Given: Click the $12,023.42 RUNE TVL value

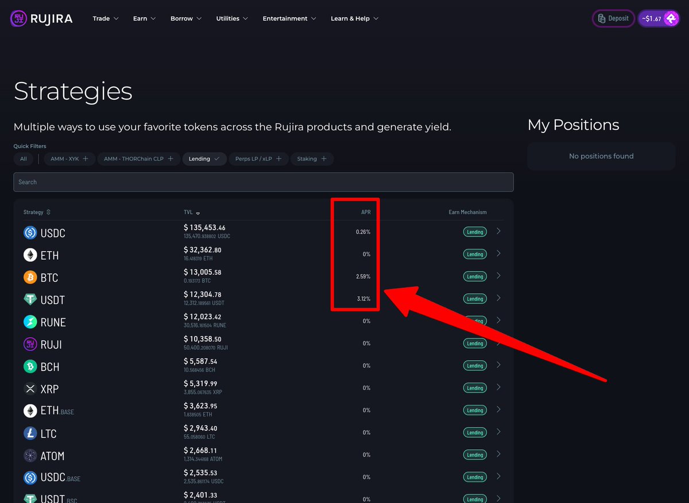Looking at the screenshot, I should pos(203,317).
